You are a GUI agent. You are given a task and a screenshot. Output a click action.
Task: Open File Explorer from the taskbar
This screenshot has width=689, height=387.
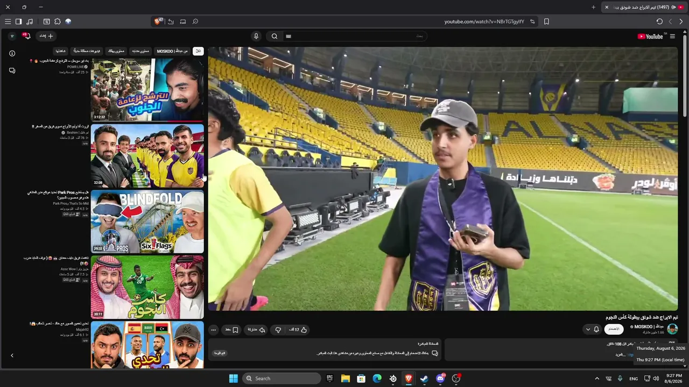pyautogui.click(x=346, y=378)
